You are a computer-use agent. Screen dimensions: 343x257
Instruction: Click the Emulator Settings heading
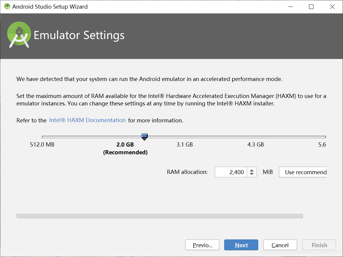(x=79, y=35)
